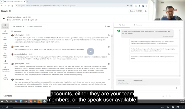The image size is (185, 109).
Task: Open Task View on the taskbar
Action: (11, 101)
